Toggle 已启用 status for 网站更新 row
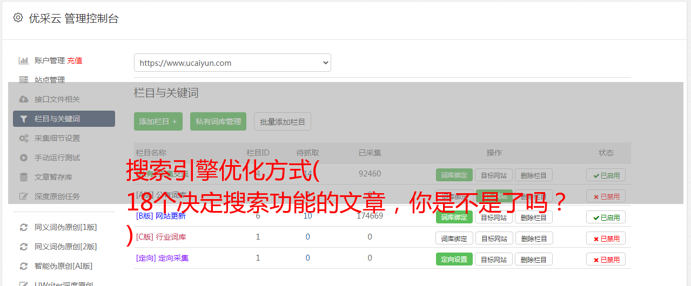The height and width of the screenshot is (286, 691). (606, 217)
